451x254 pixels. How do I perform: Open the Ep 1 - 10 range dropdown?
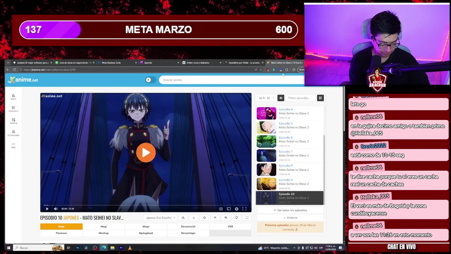pos(266,98)
